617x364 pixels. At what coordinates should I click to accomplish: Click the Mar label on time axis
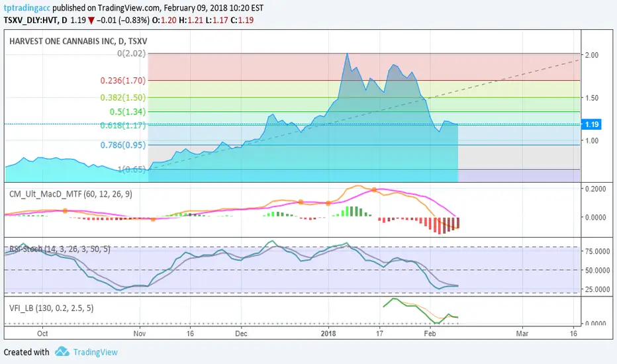click(522, 334)
